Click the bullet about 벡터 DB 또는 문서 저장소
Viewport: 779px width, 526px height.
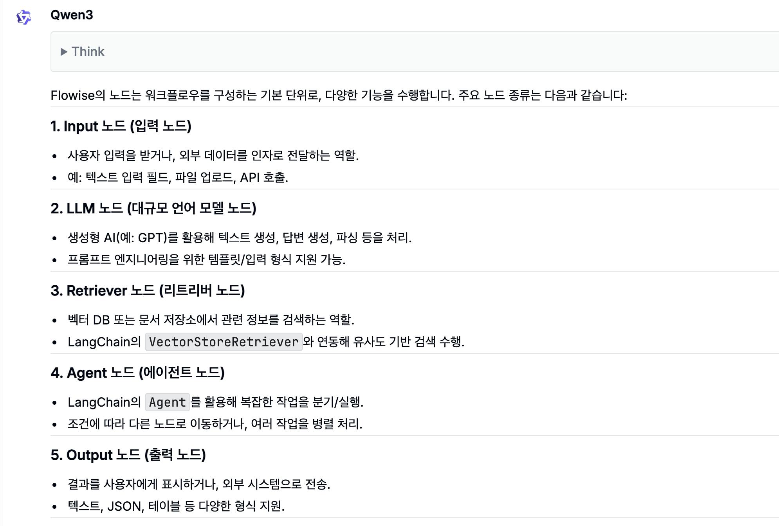coord(211,320)
